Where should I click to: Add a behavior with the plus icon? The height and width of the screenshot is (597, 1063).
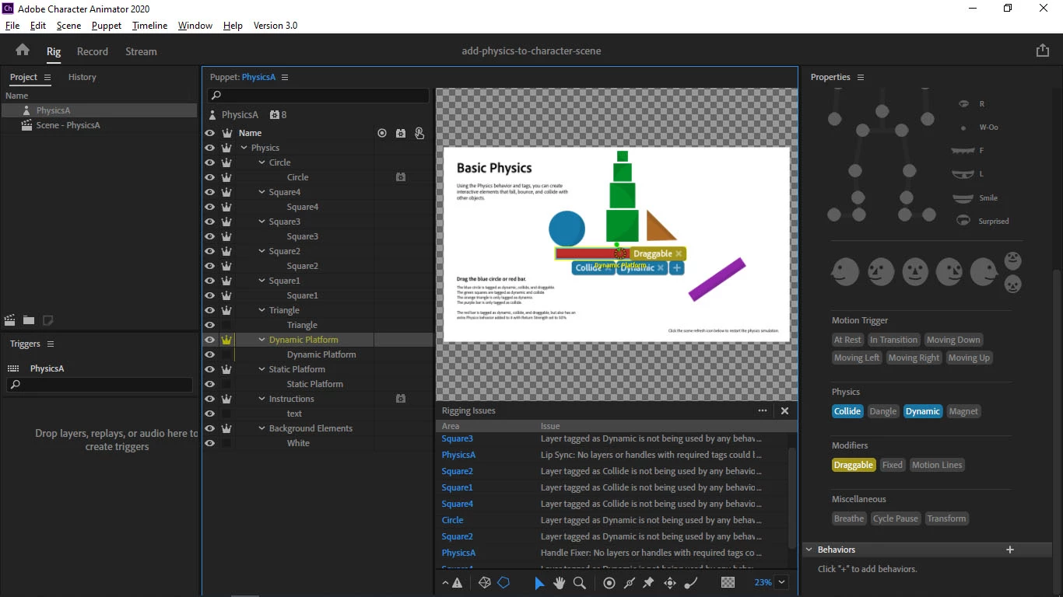1010,550
